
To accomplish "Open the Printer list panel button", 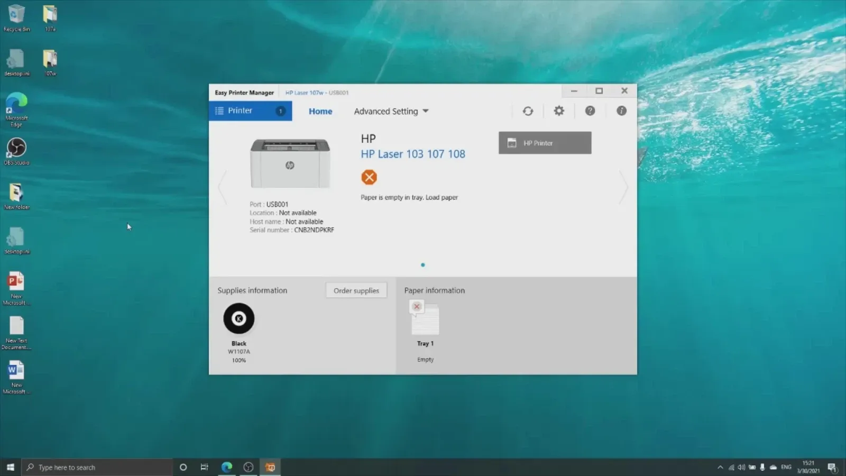I will (250, 111).
